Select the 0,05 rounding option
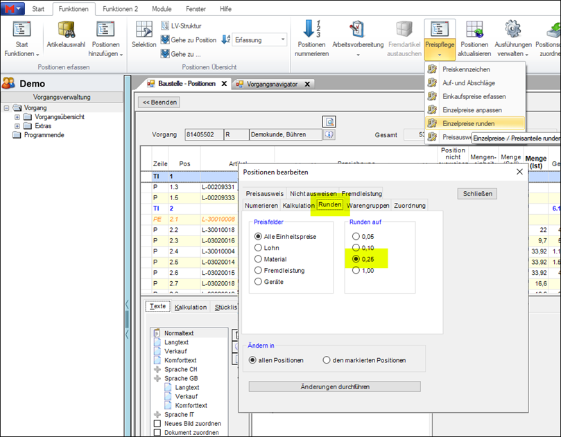The height and width of the screenshot is (437, 561). pyautogui.click(x=357, y=236)
